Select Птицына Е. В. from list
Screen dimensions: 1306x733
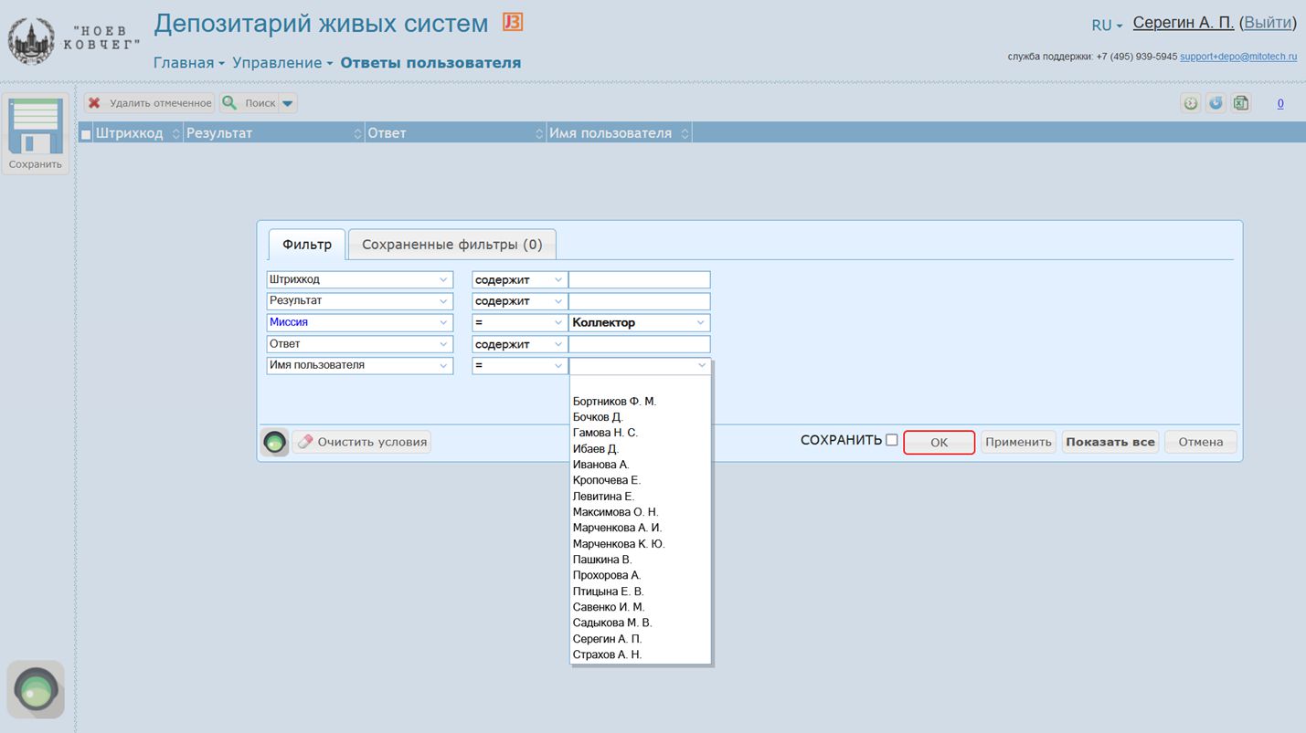point(640,592)
